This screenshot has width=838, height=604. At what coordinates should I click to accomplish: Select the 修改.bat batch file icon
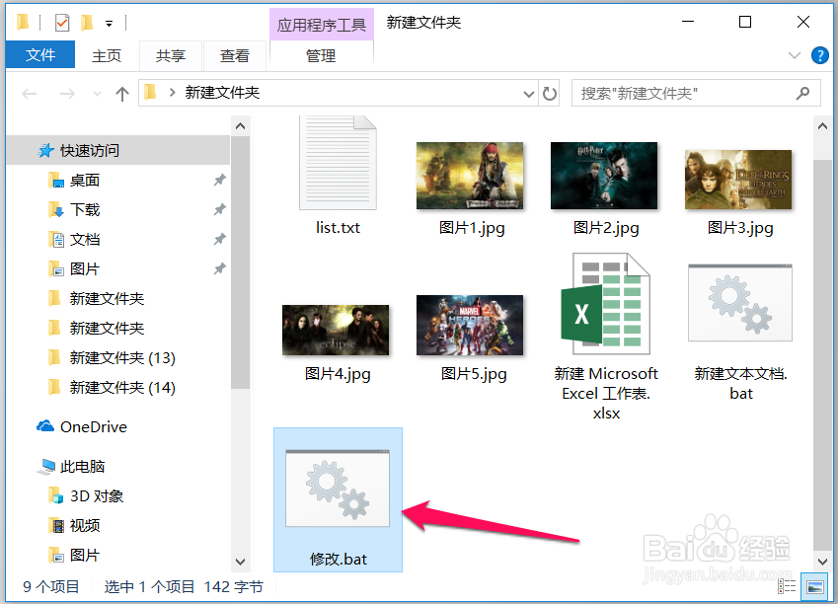point(338,488)
